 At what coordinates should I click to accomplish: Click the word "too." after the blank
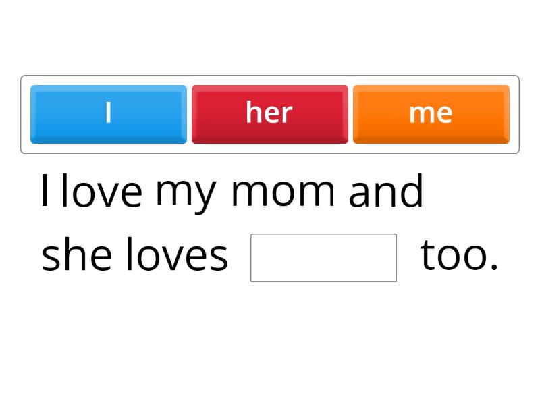point(459,257)
